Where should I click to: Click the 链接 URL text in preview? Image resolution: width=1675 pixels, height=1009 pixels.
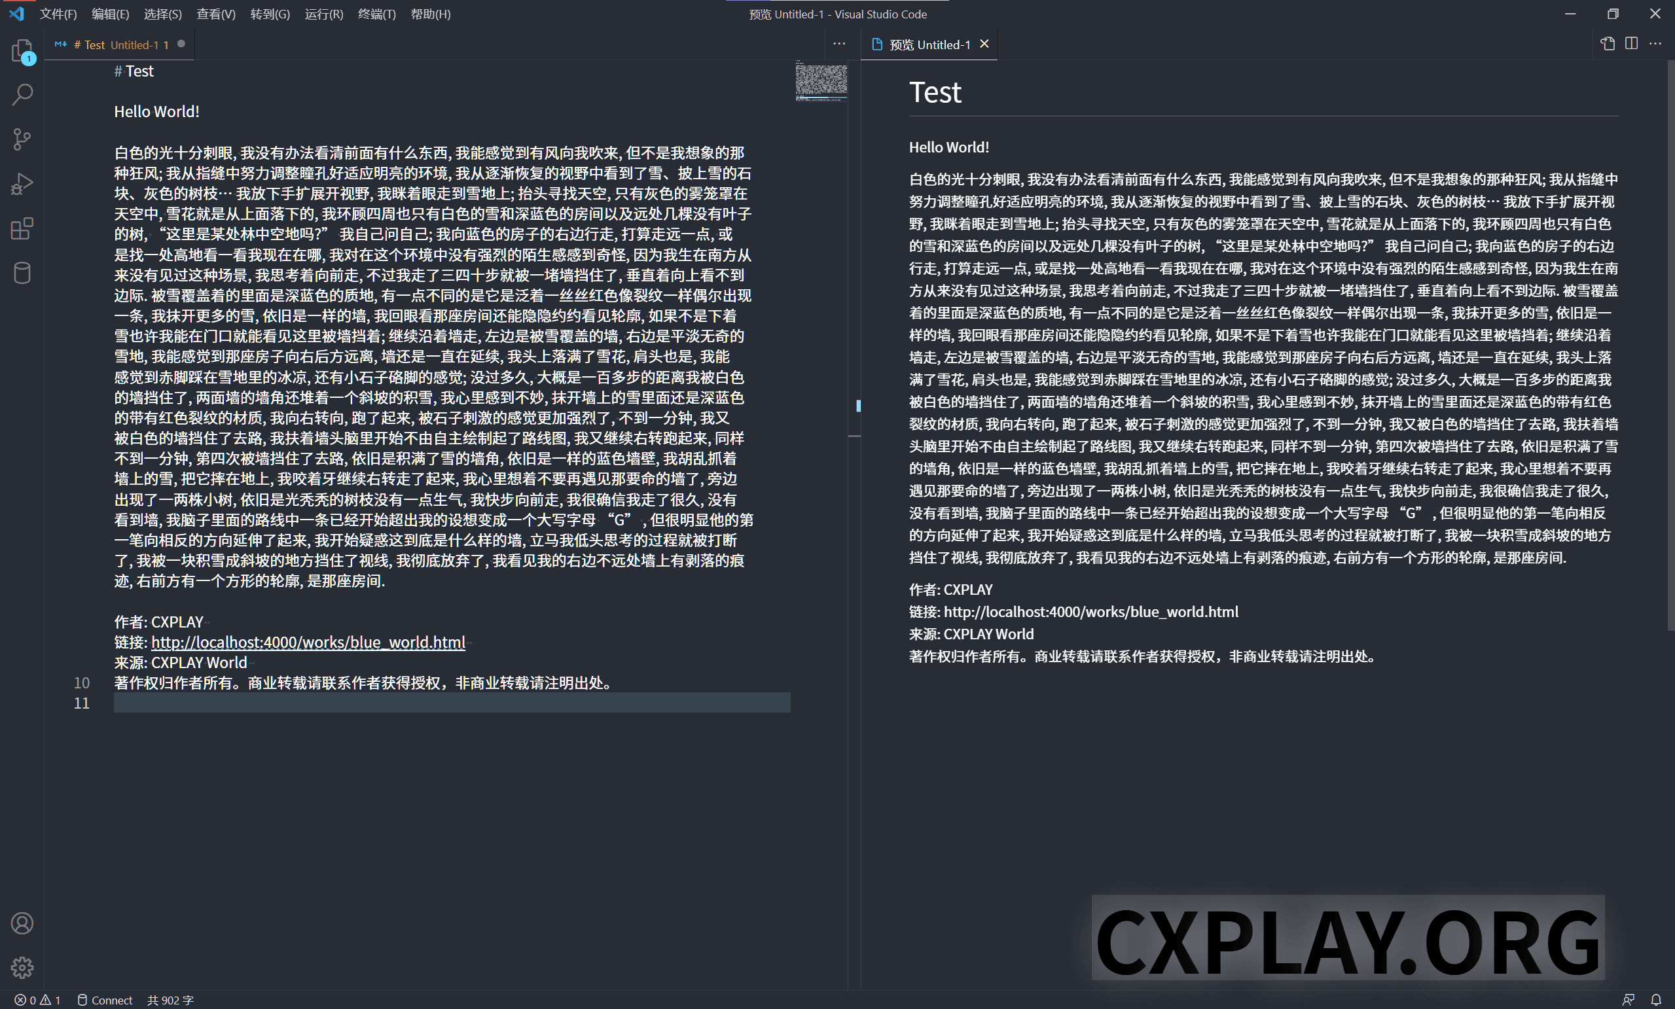tap(1091, 612)
